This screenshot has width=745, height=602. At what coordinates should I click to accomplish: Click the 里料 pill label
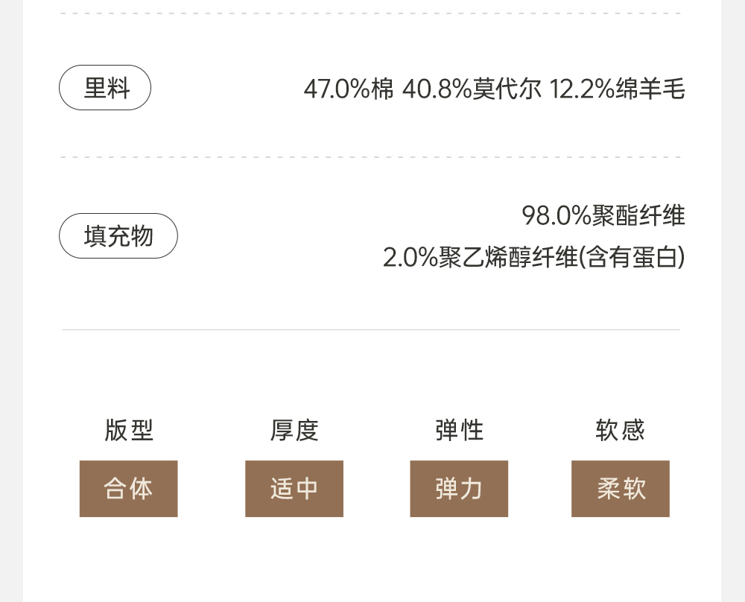(x=105, y=88)
